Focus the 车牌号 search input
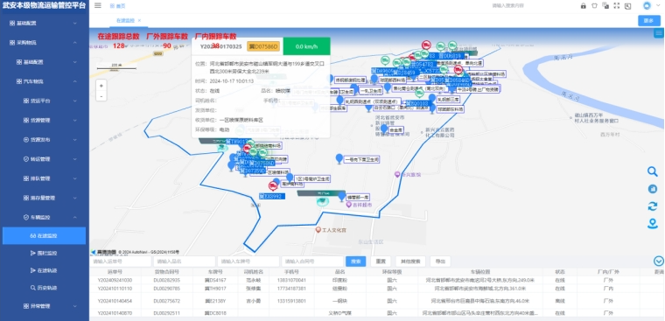 [248, 262]
